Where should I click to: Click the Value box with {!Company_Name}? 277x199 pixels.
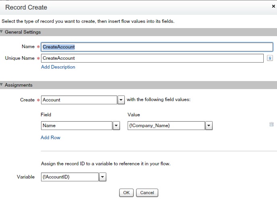point(166,126)
